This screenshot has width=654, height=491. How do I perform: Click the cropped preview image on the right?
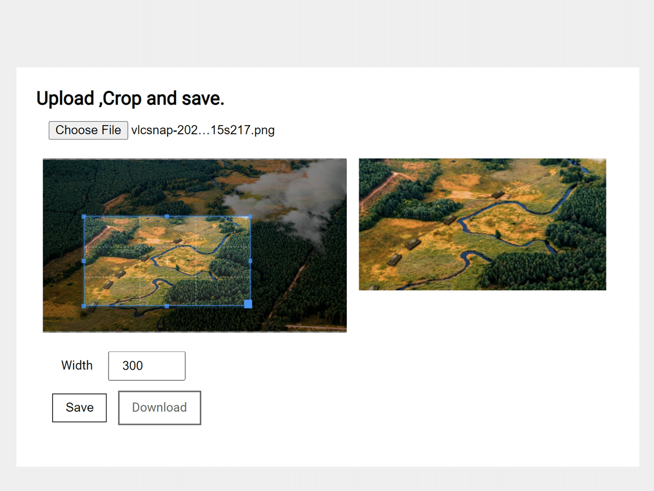click(482, 224)
